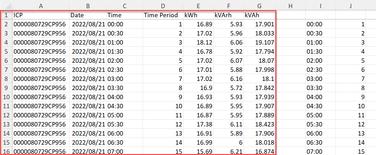The image size is (376, 155).
Task: Click the Date cell in row 8
Action: point(88,79)
